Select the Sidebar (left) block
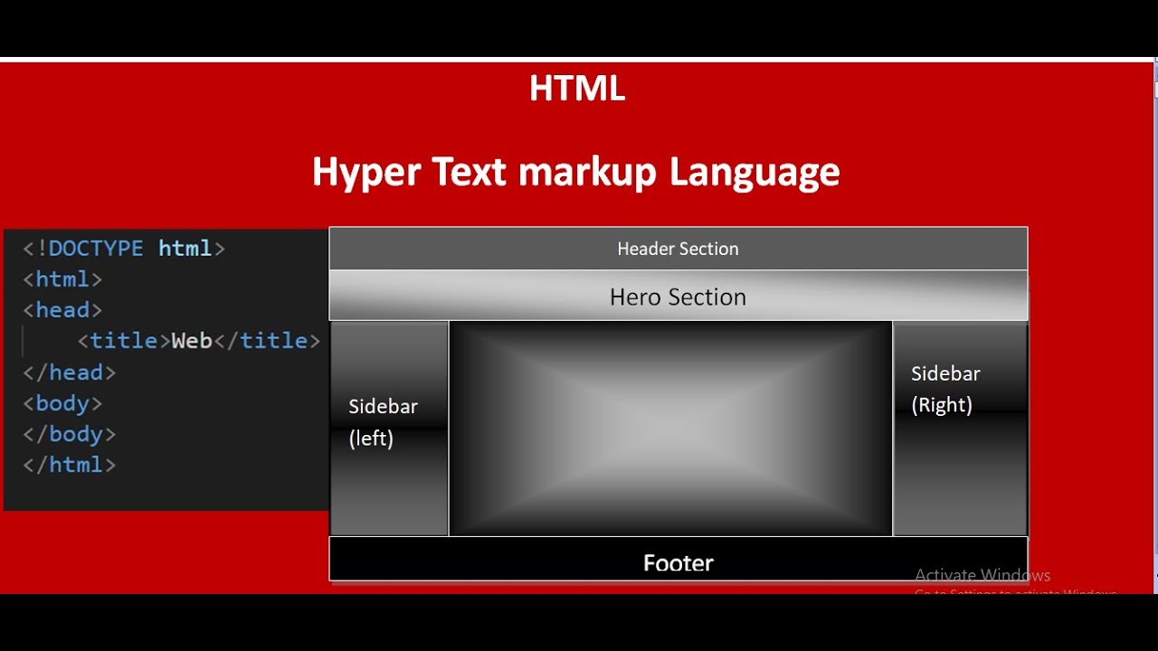Viewport: 1158px width, 651px height. coord(390,429)
